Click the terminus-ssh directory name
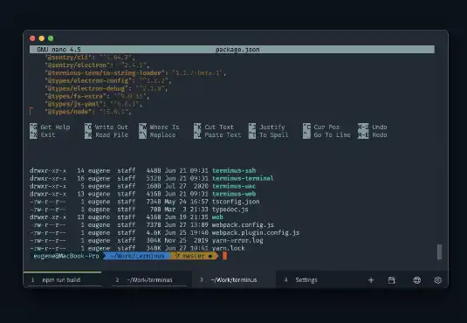This screenshot has height=323, width=467. pyautogui.click(x=234, y=170)
